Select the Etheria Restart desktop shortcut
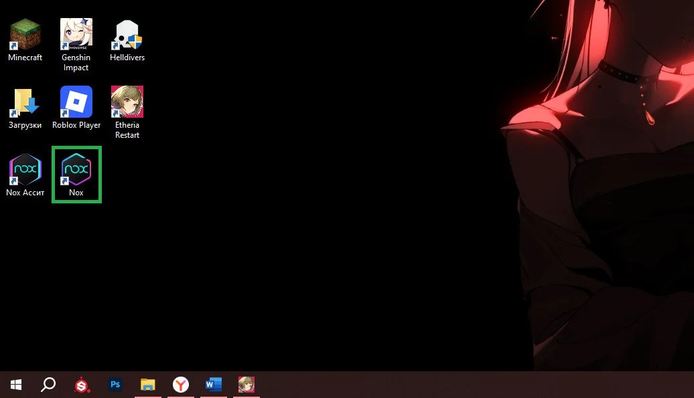The width and height of the screenshot is (694, 398). (127, 112)
